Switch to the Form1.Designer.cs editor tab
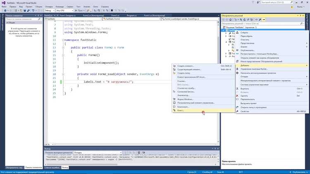Screen dimensions: 310x174 68,15
